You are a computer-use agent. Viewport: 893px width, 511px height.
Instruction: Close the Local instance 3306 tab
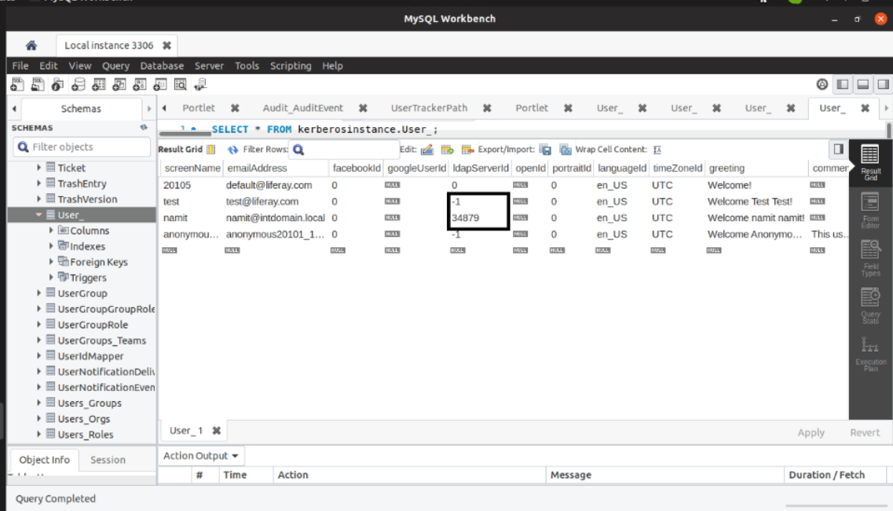tap(167, 46)
